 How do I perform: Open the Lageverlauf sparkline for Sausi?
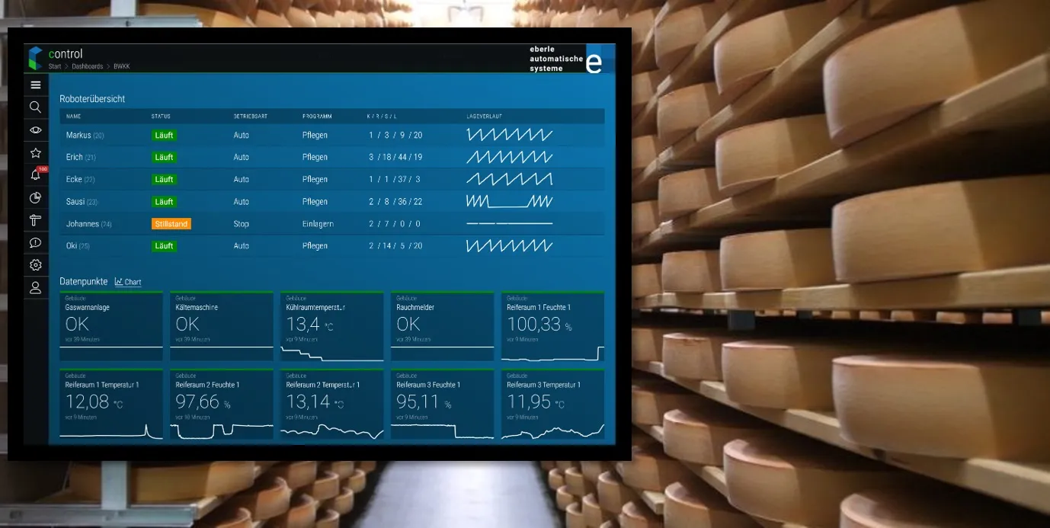510,202
